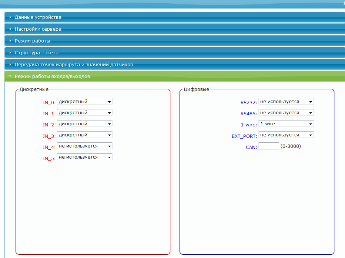Open the IN_3 mode dropdown
The width and height of the screenshot is (345, 258).
pyautogui.click(x=85, y=135)
